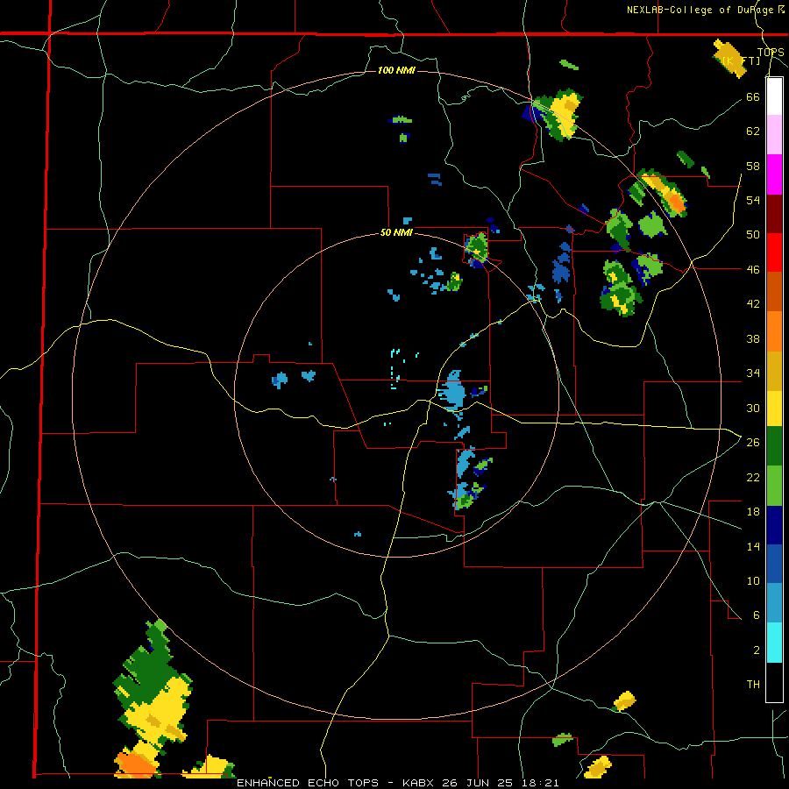Pick the light blue legend swatch

774,603
